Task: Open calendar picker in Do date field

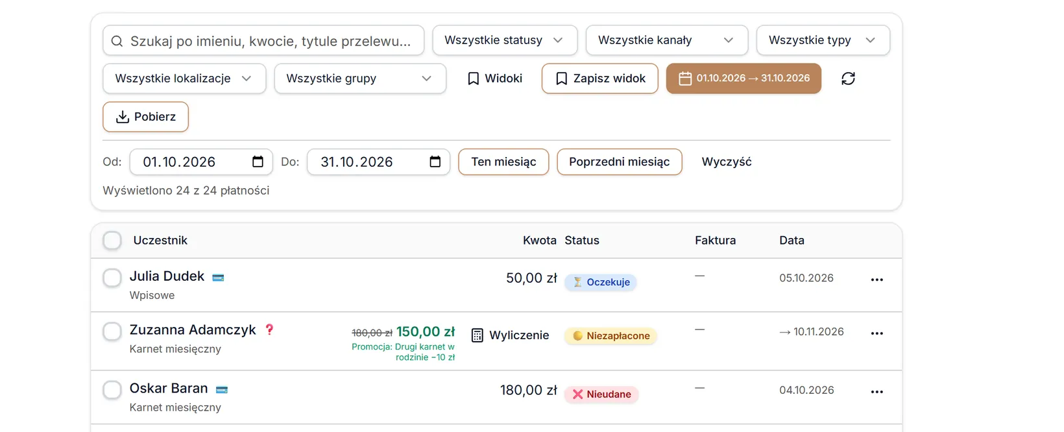Action: [435, 162]
